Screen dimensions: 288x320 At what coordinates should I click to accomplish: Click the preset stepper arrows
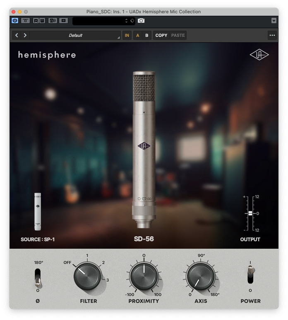(x=126, y=21)
